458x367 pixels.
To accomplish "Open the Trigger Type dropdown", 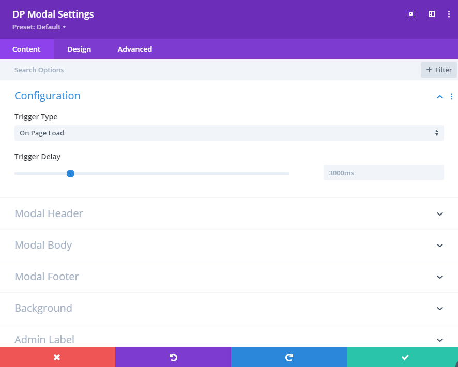I will coord(229,133).
